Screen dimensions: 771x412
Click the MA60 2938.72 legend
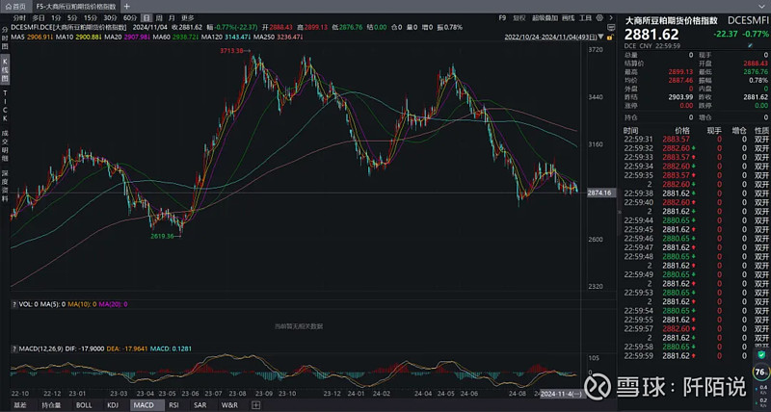coord(175,37)
